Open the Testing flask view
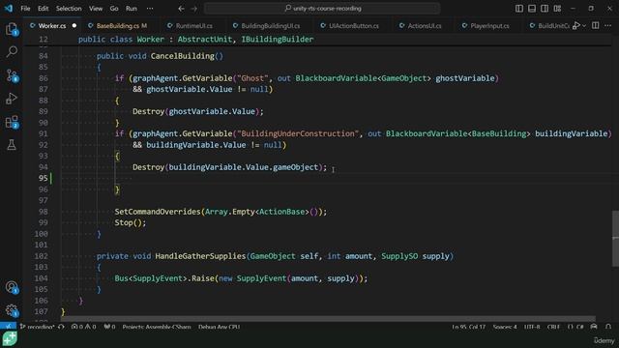This screenshot has height=348, width=619. [x=12, y=145]
